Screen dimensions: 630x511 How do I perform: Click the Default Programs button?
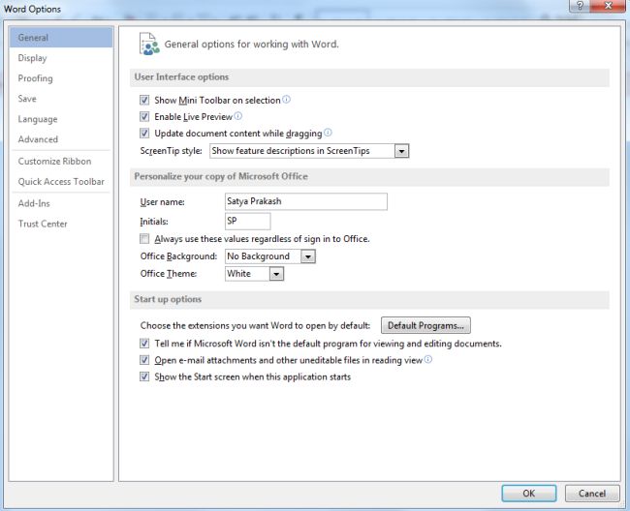425,325
